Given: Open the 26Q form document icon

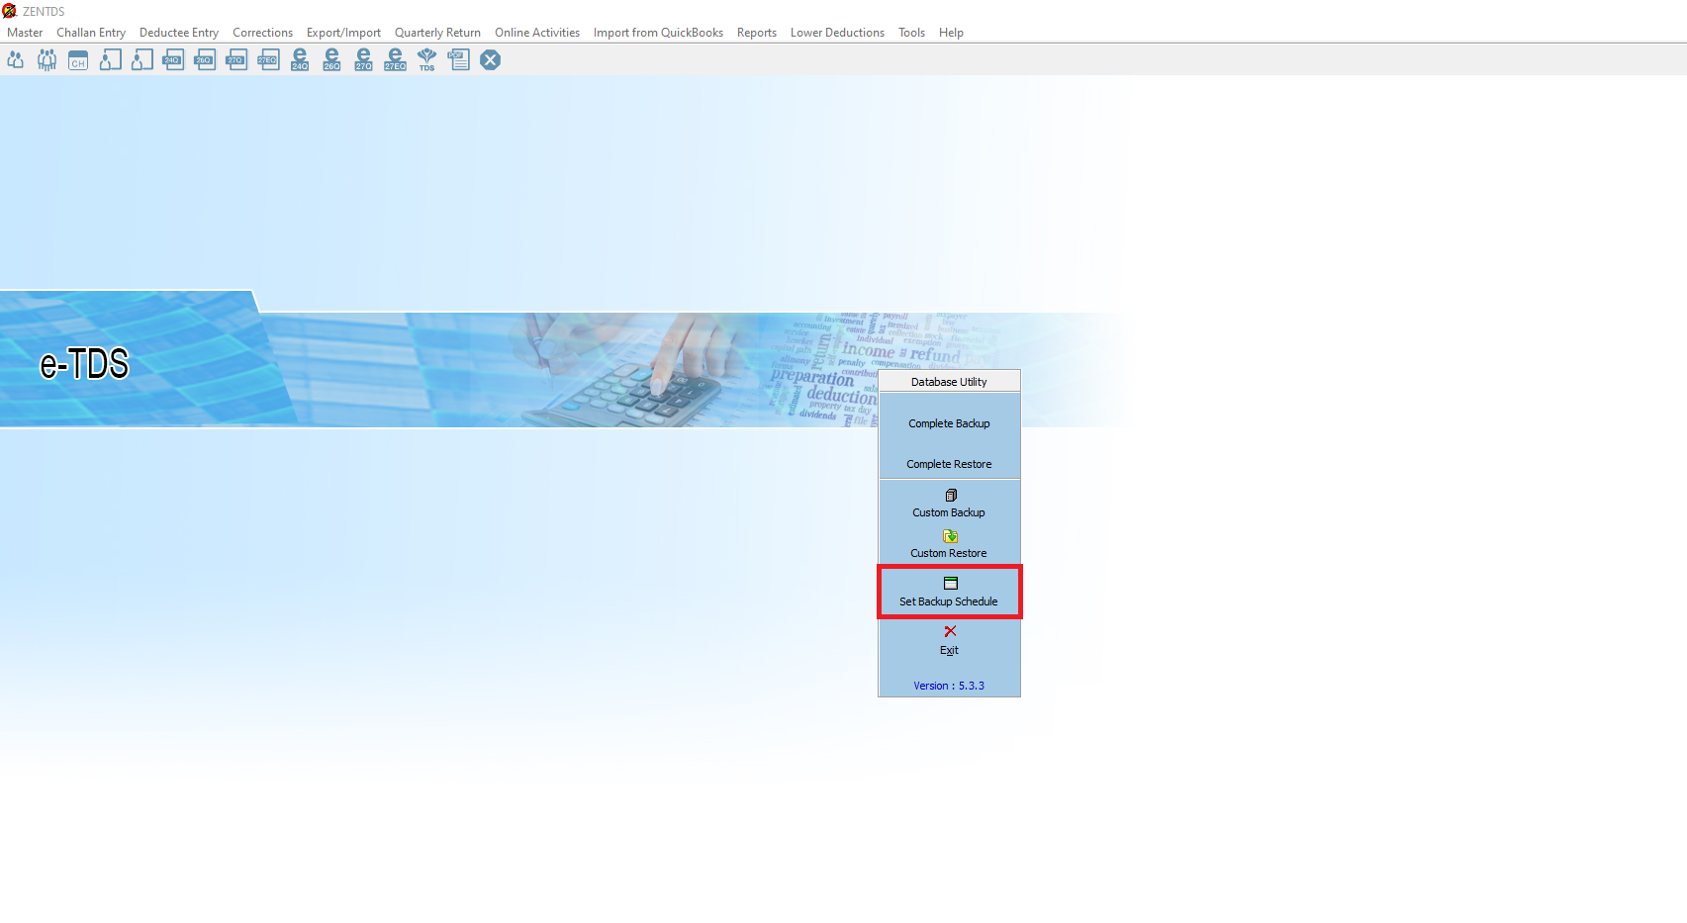Looking at the screenshot, I should coord(205,60).
